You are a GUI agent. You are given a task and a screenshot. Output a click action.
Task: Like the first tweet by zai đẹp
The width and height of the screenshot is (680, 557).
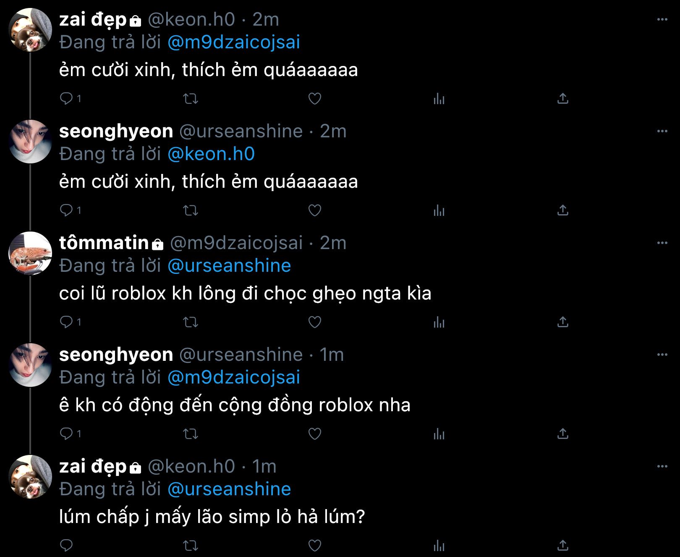315,99
